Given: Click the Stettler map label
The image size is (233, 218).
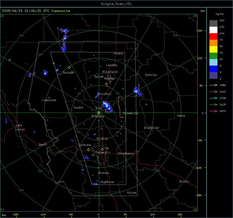Looking at the screenshot, I should click(151, 75).
